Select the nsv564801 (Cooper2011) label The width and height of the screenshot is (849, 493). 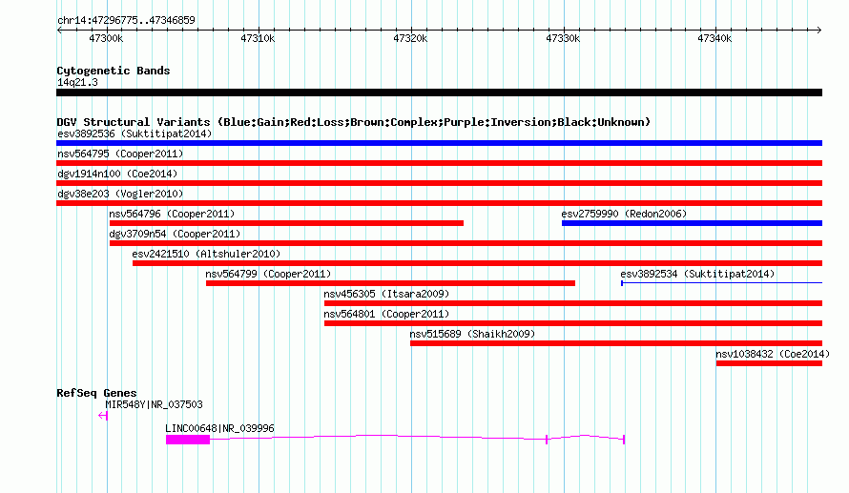click(x=386, y=314)
